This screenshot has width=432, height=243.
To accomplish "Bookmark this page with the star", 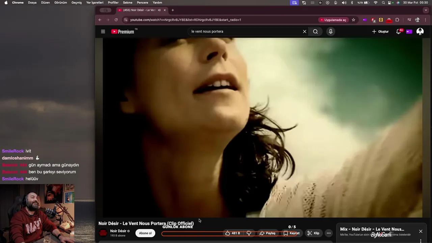I will click(x=353, y=20).
